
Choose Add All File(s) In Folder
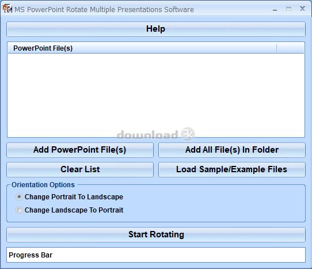232,150
